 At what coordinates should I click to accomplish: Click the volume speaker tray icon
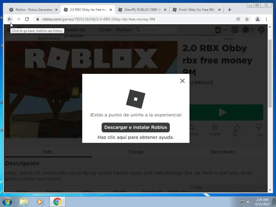tap(249, 202)
